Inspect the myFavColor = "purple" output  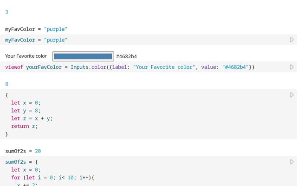(36, 29)
